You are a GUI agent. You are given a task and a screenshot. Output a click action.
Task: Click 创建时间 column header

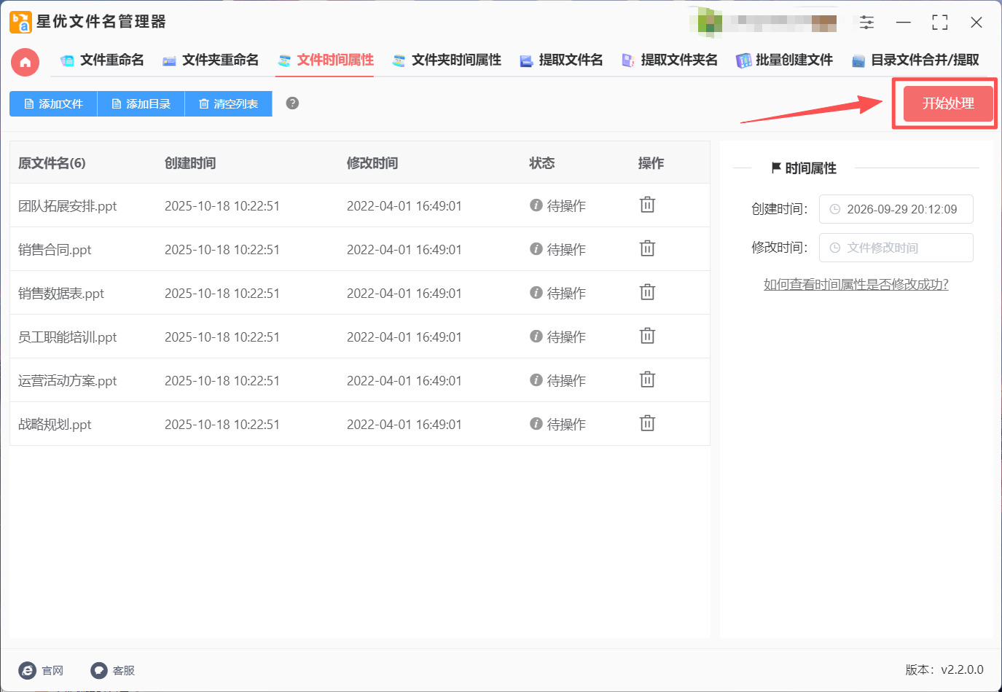[x=190, y=163]
